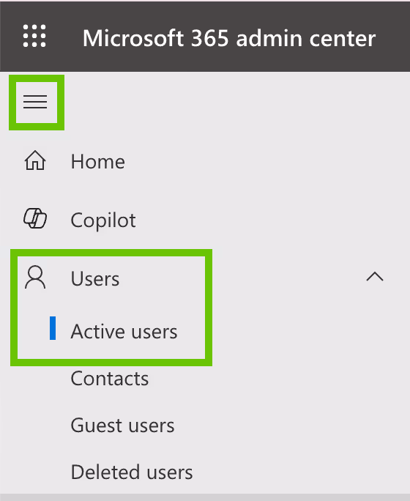
Task: Open the Guest users page
Action: tap(122, 426)
